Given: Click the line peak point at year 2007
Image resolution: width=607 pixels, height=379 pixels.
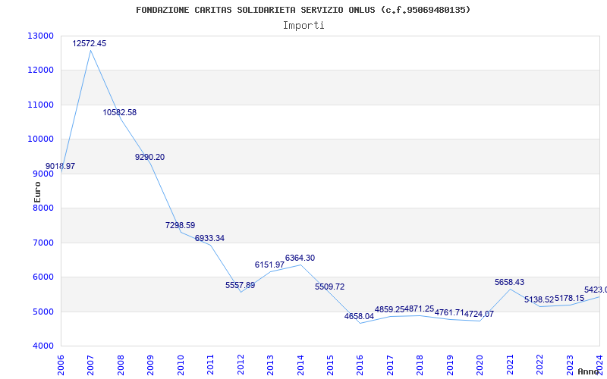Looking at the screenshot, I should (x=90, y=50).
